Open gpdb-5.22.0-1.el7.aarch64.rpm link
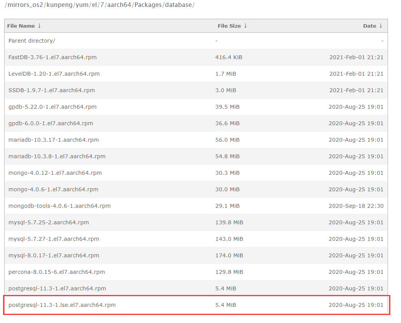 [x=53, y=107]
